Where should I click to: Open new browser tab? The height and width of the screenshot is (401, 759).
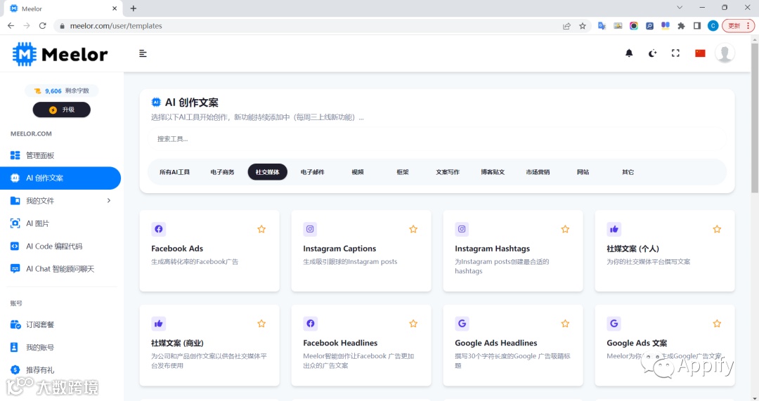134,8
